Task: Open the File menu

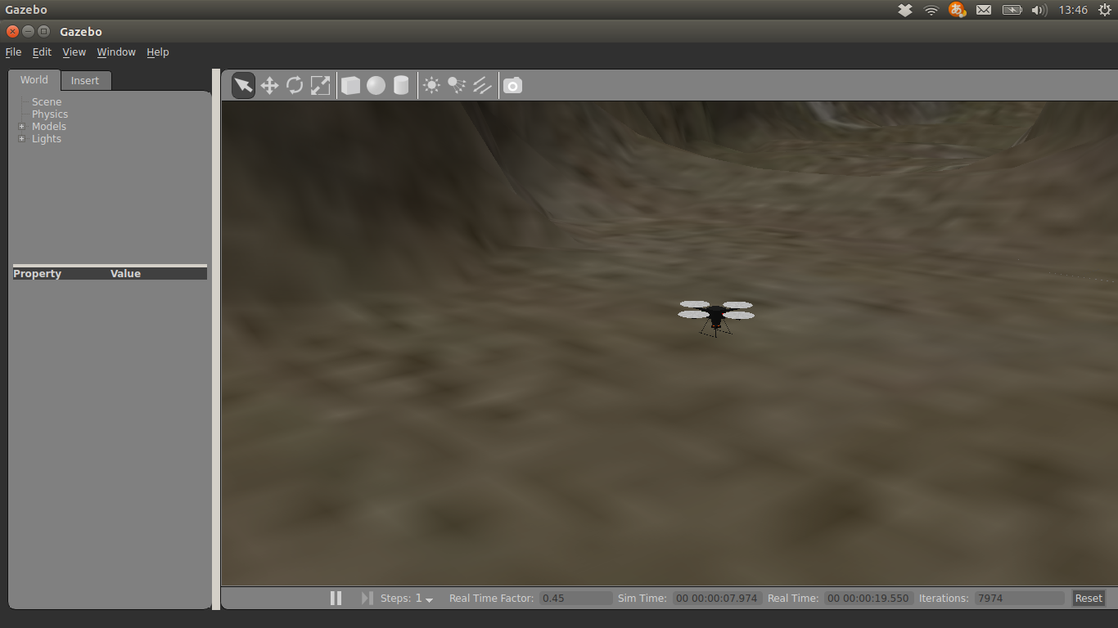Action: point(13,52)
